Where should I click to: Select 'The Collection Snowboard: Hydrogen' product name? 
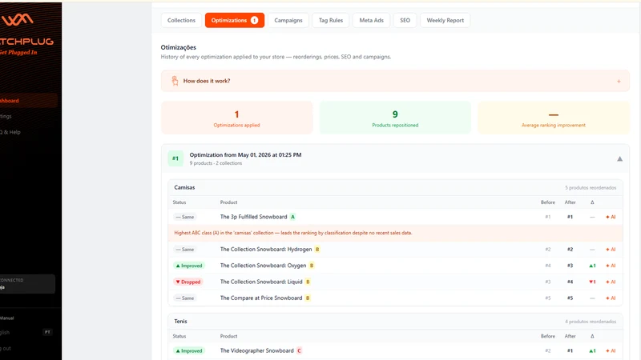tap(266, 250)
